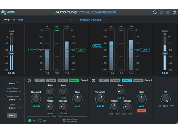Open the Input Type Alto-Tenor dropdown
Viewport: 178px width, 133px height.
[x=14, y=92]
